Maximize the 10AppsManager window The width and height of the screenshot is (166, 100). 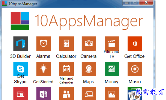coord(135,3)
